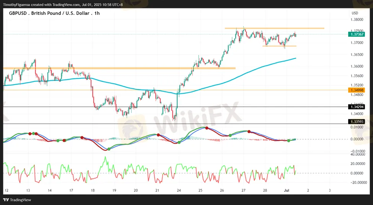Click the green current price tag 1.37367
The height and width of the screenshot is (205, 373).
tap(356, 34)
